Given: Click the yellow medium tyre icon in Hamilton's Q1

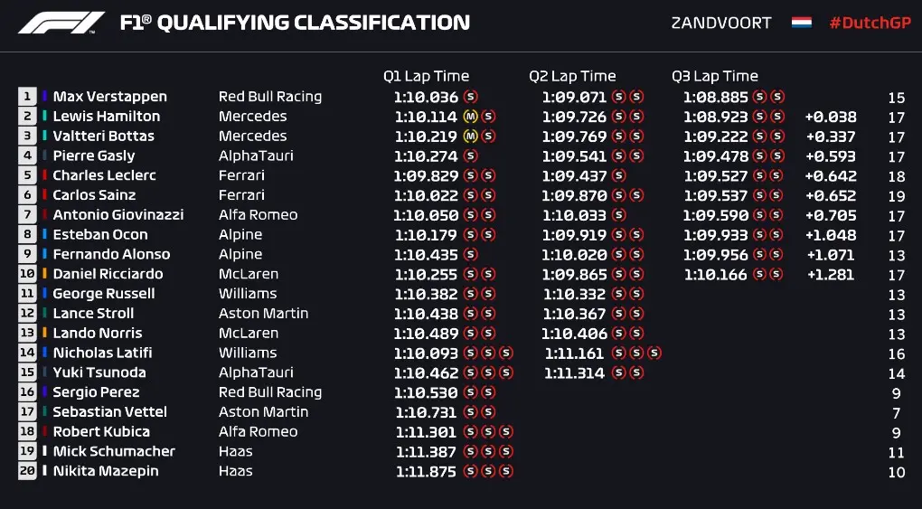Looking at the screenshot, I should click(470, 117).
